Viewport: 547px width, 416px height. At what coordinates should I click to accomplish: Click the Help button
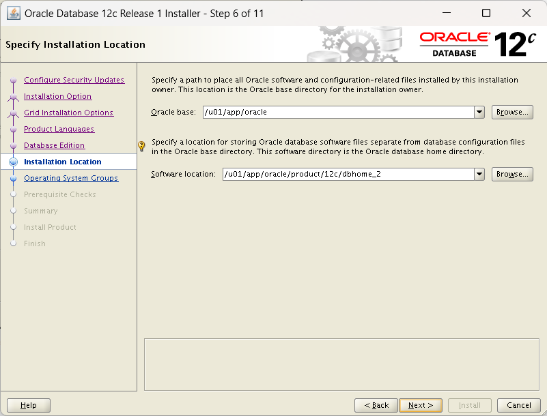(x=29, y=405)
